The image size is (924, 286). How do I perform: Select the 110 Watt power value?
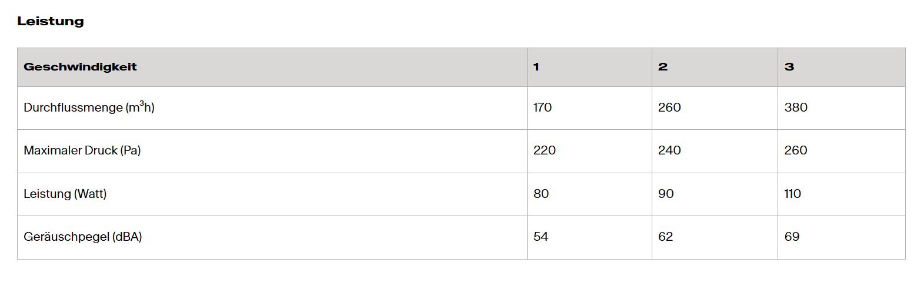coord(793,194)
